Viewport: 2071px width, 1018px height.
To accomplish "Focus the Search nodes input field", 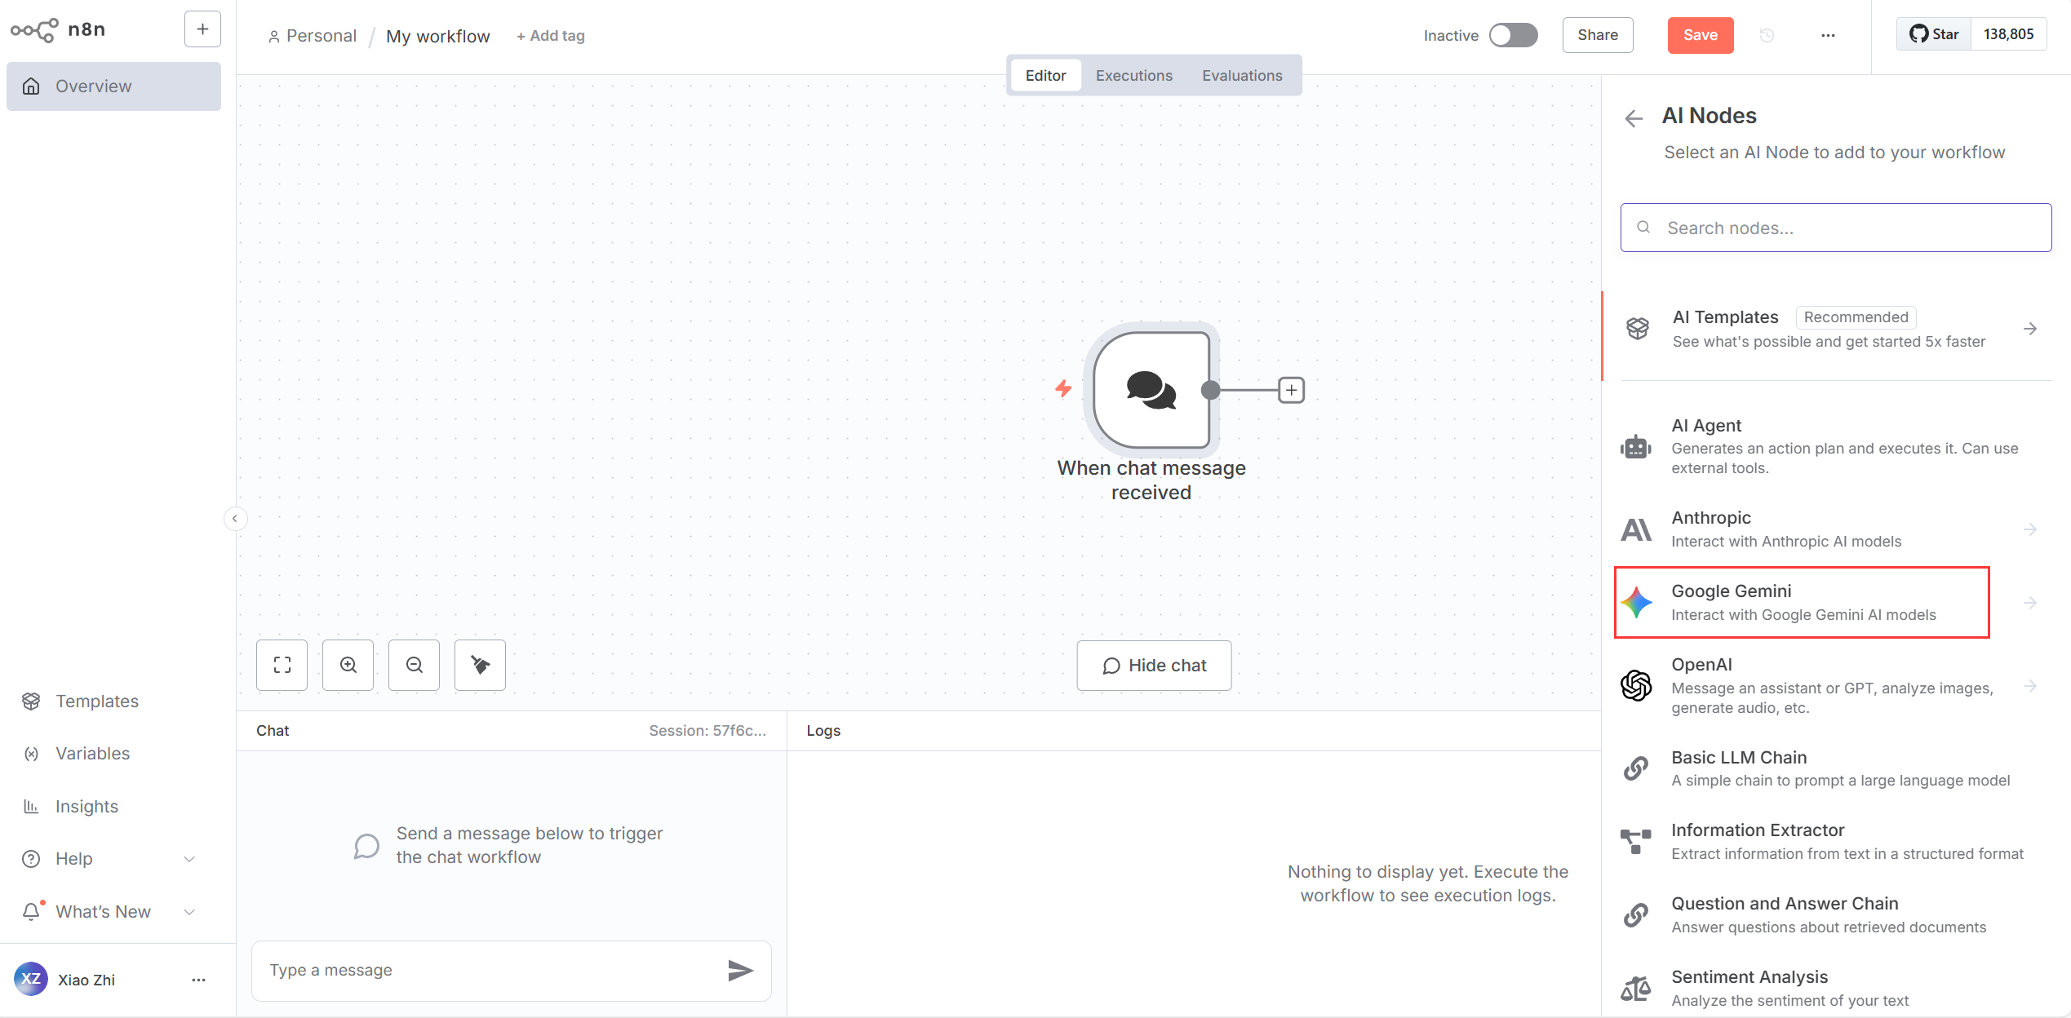I will 1835,228.
